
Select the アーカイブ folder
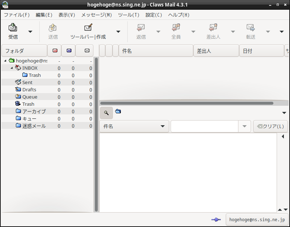click(47, 112)
